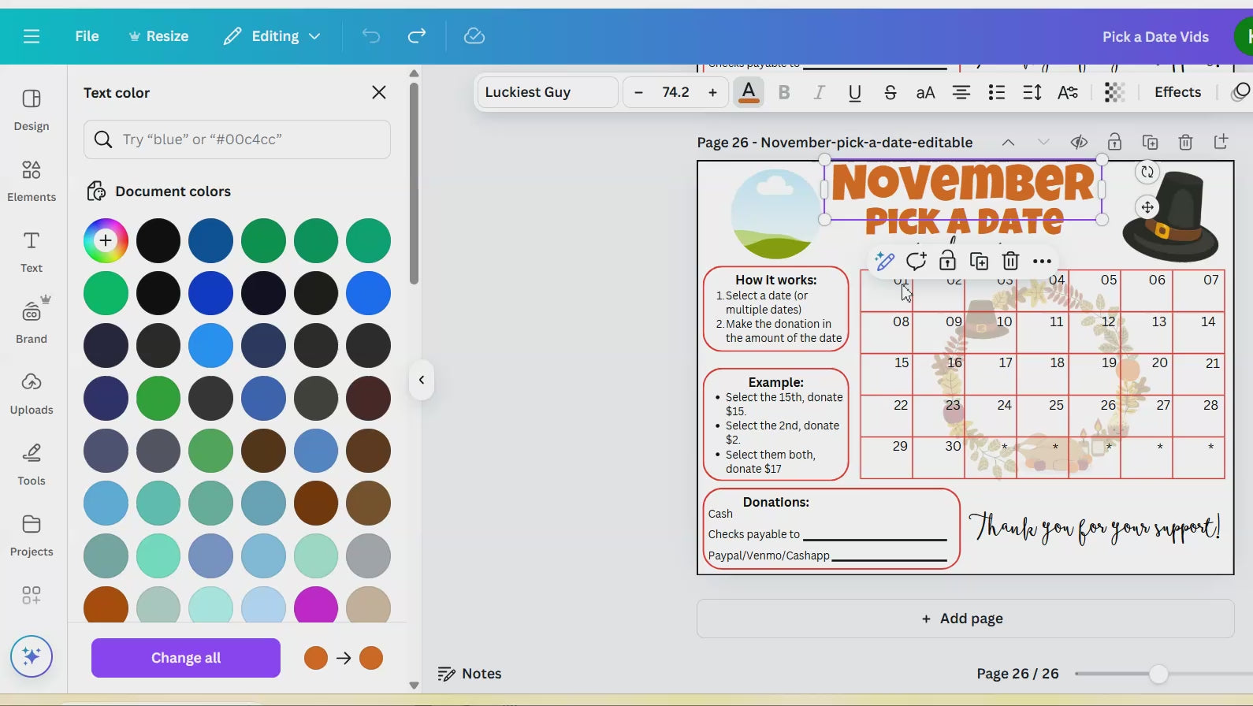
Task: Delete page 26 with trash icon
Action: 1185,143
